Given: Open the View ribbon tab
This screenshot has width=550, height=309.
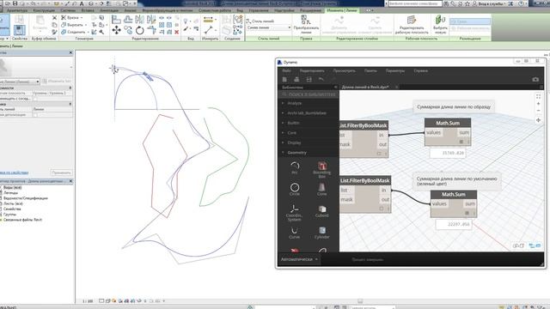Looking at the screenshot, I should [x=240, y=10].
